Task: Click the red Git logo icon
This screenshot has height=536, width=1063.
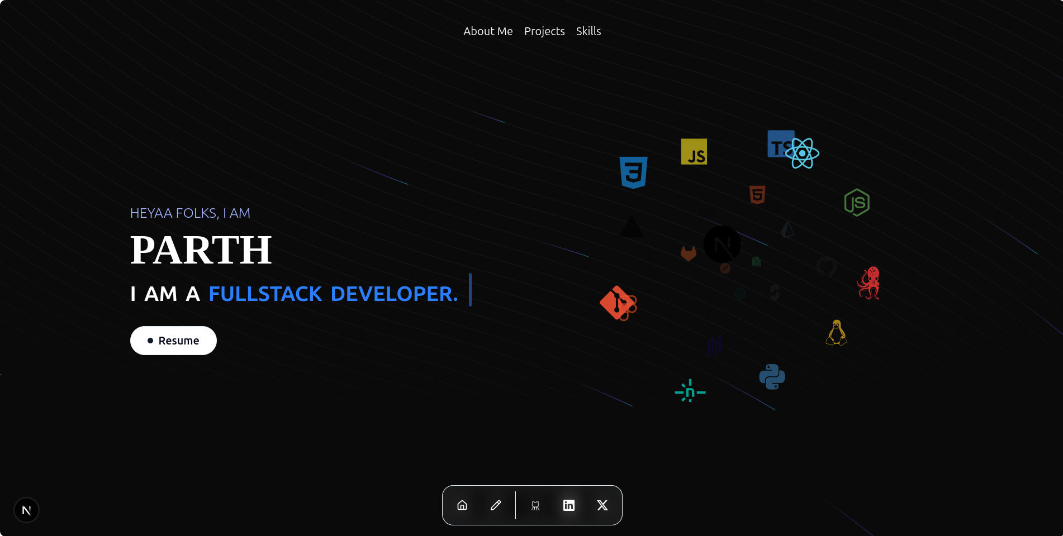Action: 618,303
